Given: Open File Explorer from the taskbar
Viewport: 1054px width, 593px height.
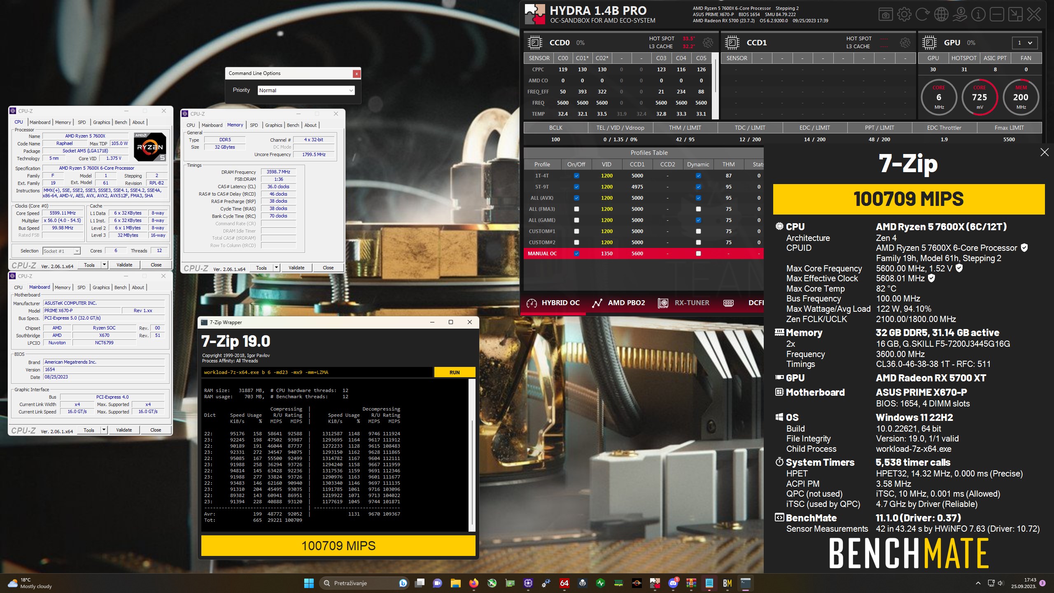Looking at the screenshot, I should click(x=455, y=583).
